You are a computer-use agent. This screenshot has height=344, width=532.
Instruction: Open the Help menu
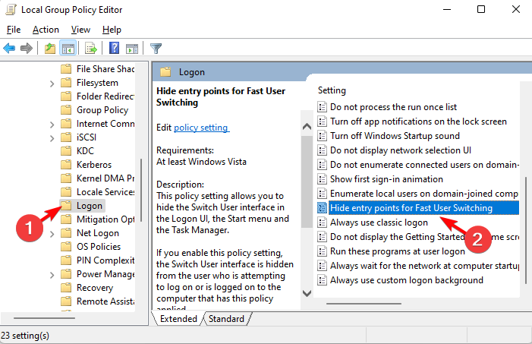click(x=112, y=30)
